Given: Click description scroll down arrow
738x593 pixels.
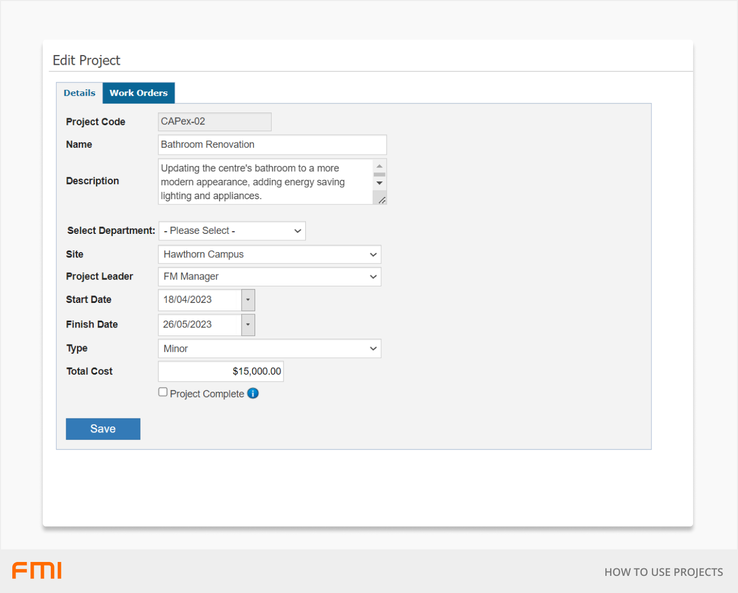Looking at the screenshot, I should pyautogui.click(x=380, y=183).
